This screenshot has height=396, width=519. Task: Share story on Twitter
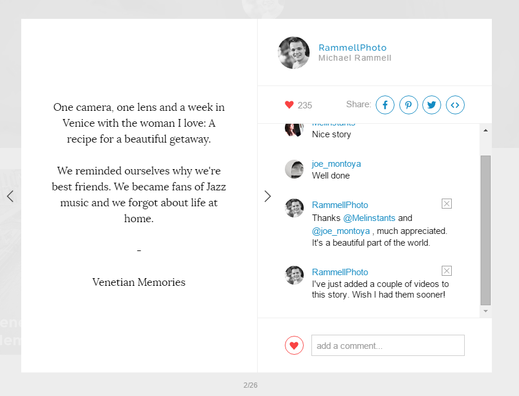coord(432,105)
